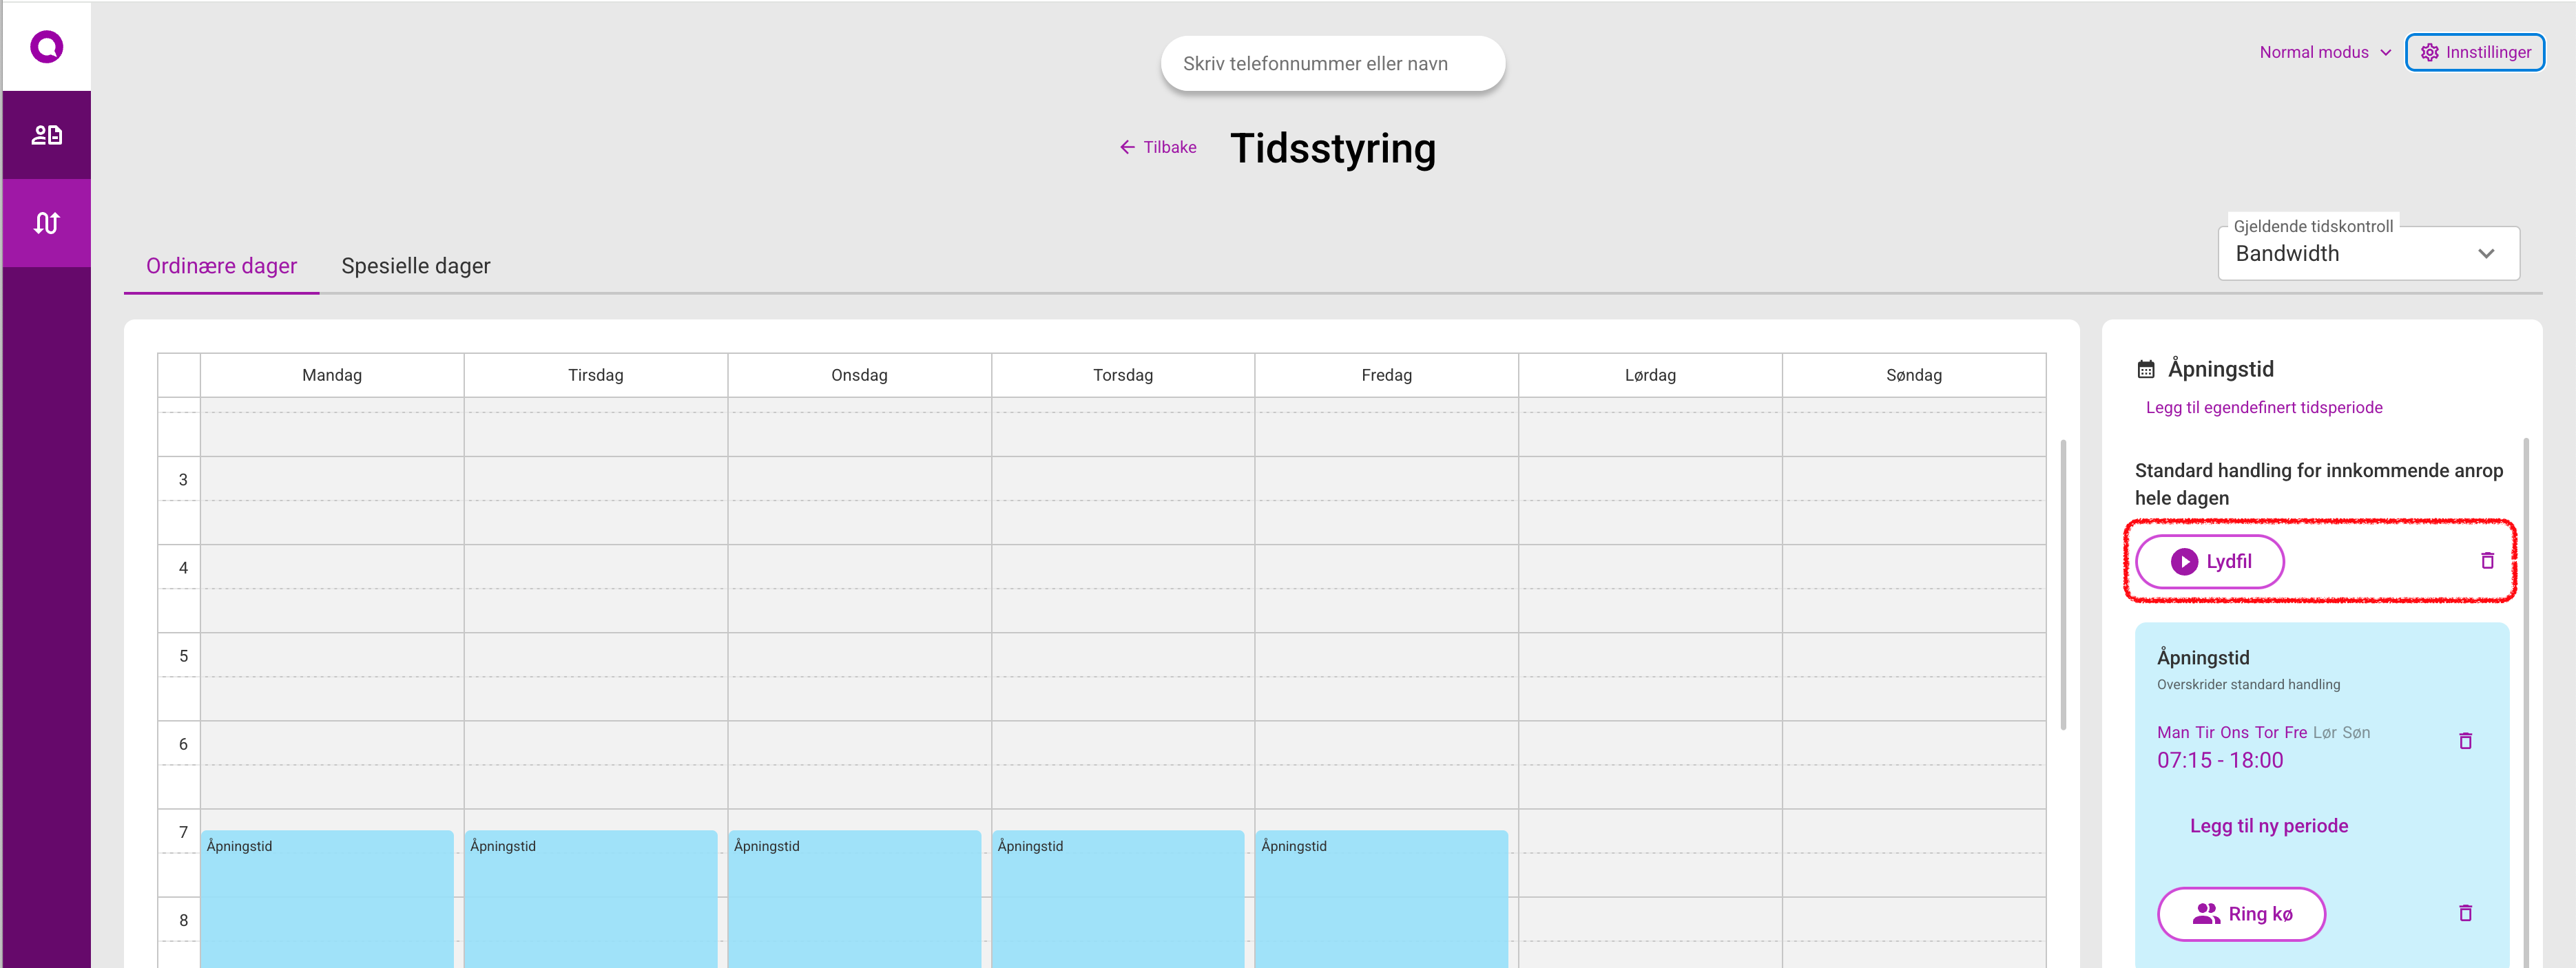Click the purple circle logo icon
The image size is (2576, 968).
tap(46, 46)
